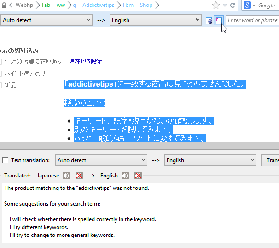Open top source language Auto detect dropdown
Image resolution: width=279 pixels, height=248 pixels.
[x=46, y=20]
